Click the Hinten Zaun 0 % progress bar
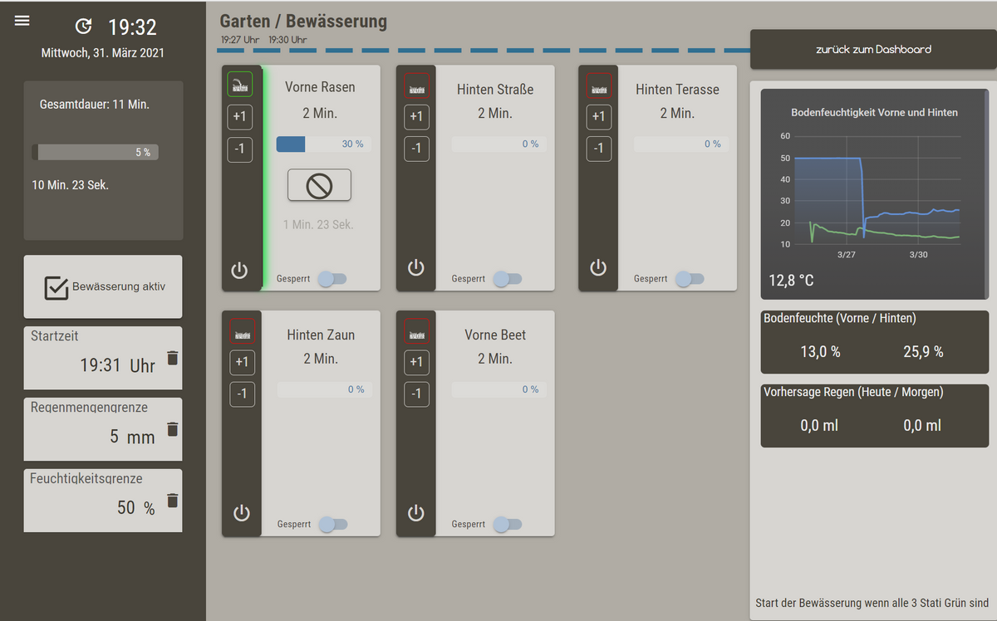This screenshot has width=997, height=621. tap(324, 389)
